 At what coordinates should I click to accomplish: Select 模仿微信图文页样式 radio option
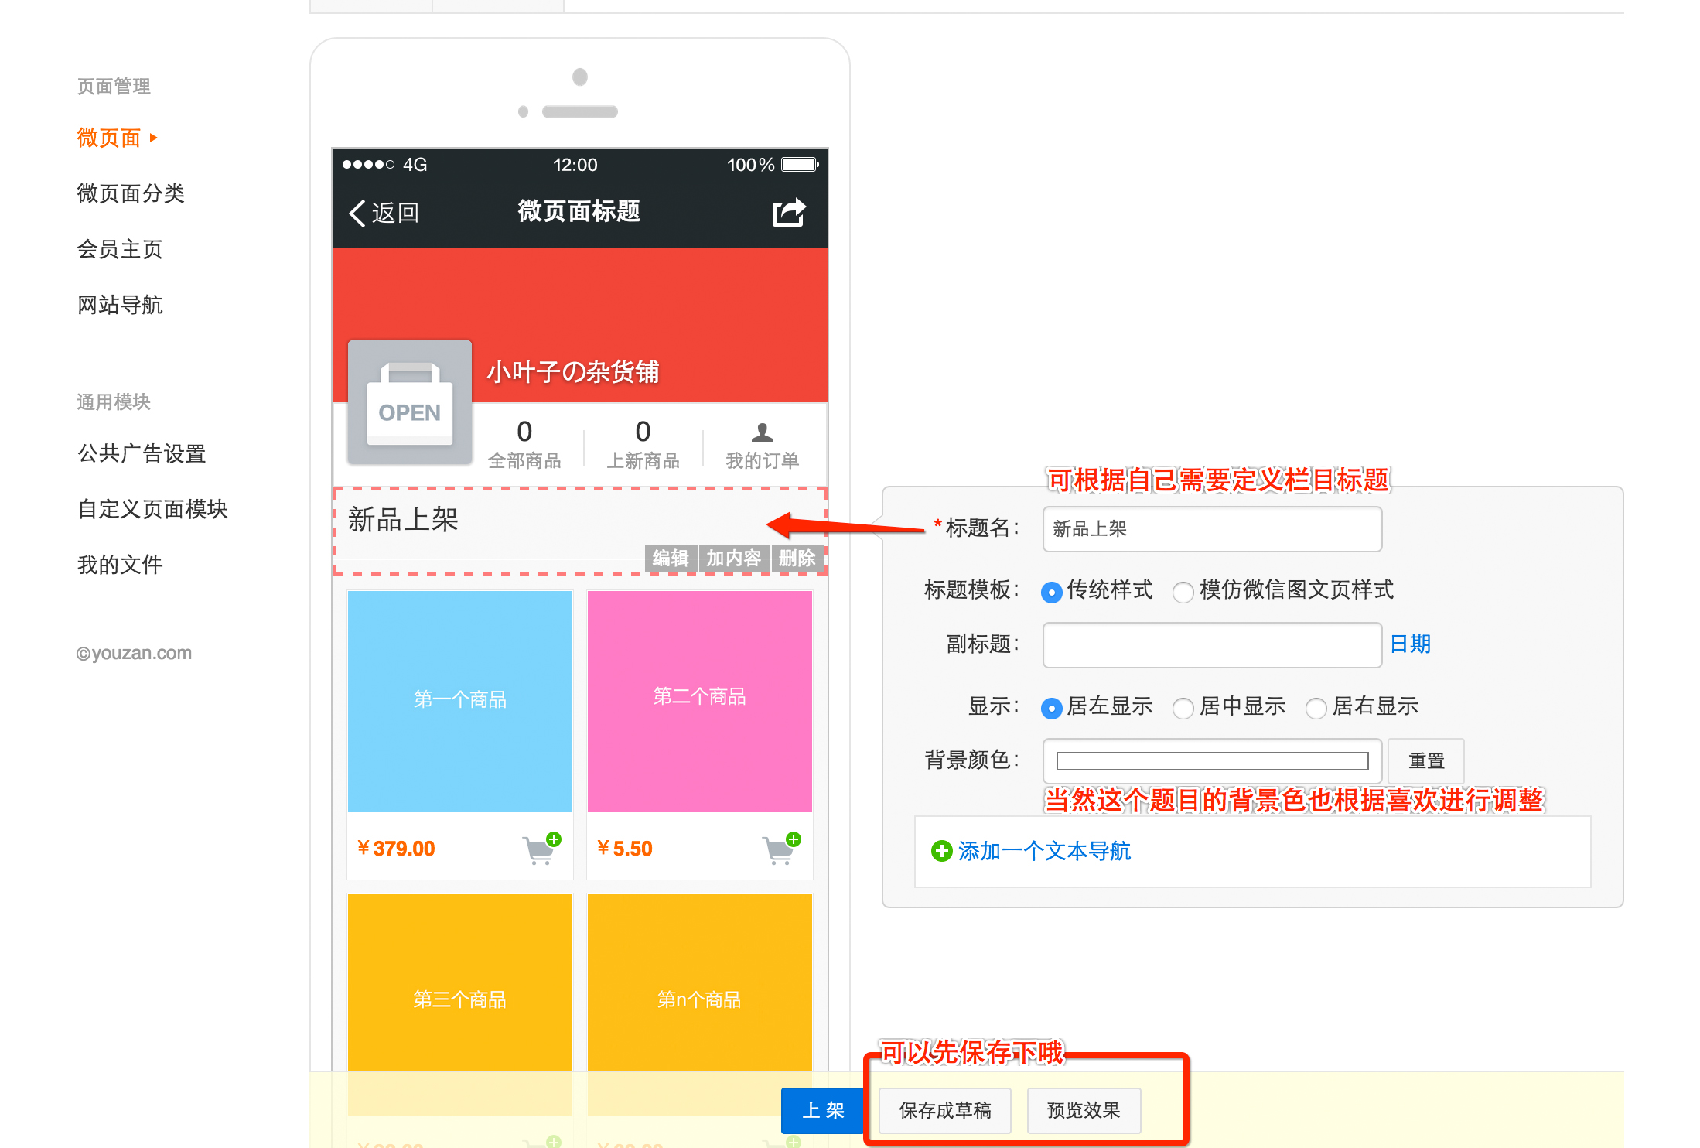pyautogui.click(x=1183, y=592)
